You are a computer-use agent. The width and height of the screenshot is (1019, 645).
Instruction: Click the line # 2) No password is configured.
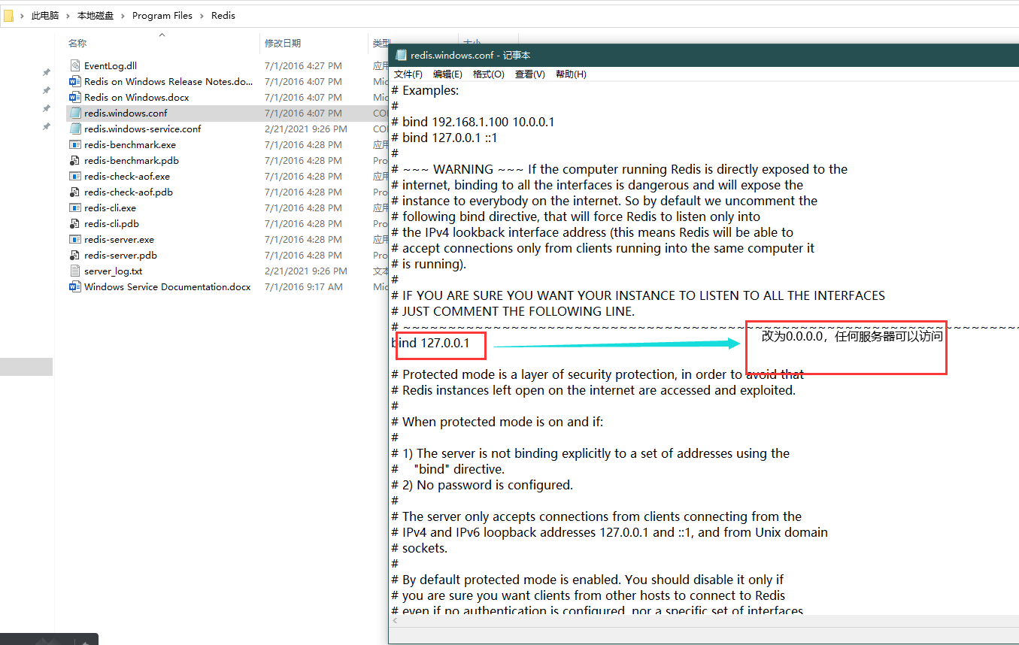pos(482,485)
